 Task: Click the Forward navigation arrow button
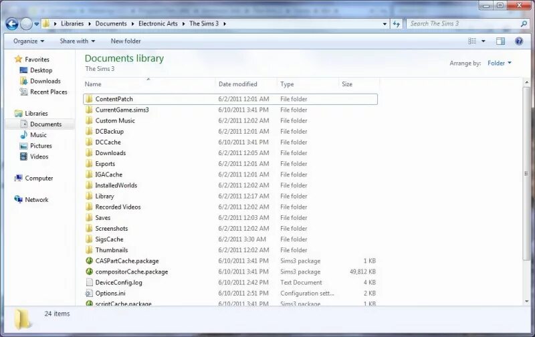[x=26, y=24]
